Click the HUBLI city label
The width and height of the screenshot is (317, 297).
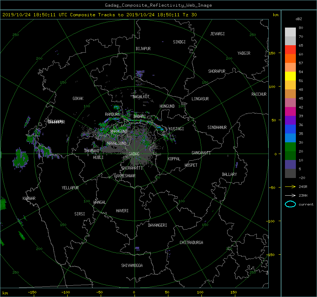coord(98,158)
